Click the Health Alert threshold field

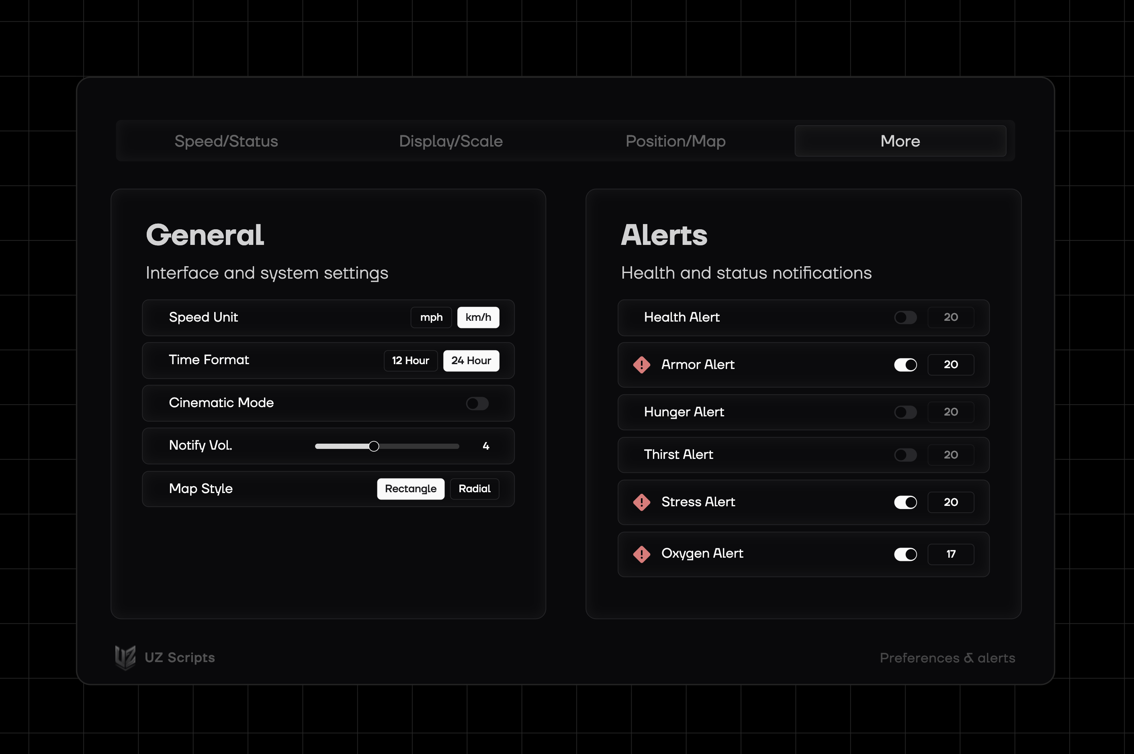[951, 317]
